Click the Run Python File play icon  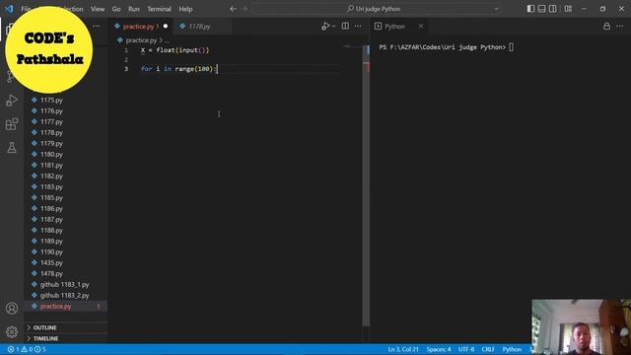325,27
